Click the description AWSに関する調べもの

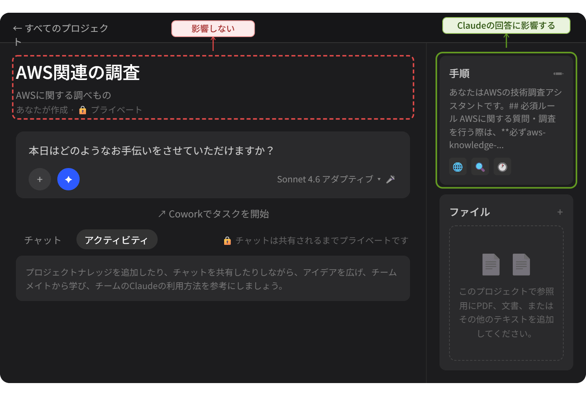64,95
